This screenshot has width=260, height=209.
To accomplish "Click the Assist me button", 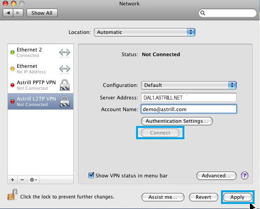I will tap(163, 197).
